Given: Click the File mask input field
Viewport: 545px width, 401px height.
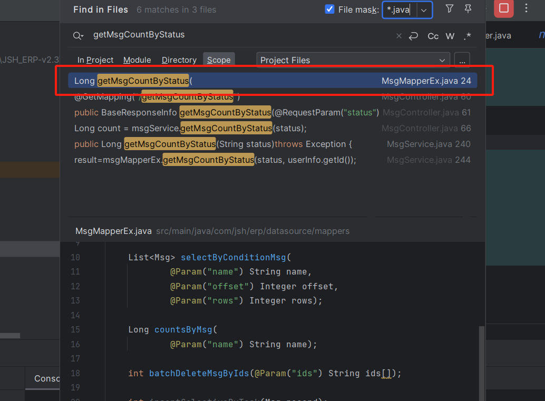Looking at the screenshot, I should [x=399, y=9].
